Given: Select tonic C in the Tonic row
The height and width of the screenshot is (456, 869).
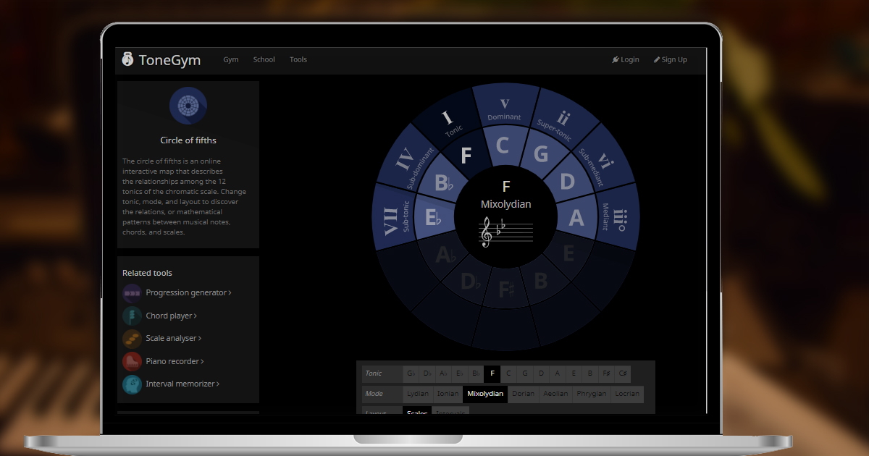Looking at the screenshot, I should coord(508,373).
